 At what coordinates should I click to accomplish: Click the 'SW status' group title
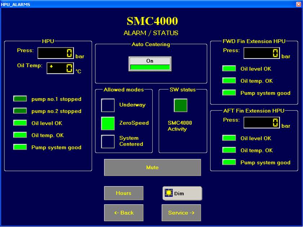click(183, 90)
